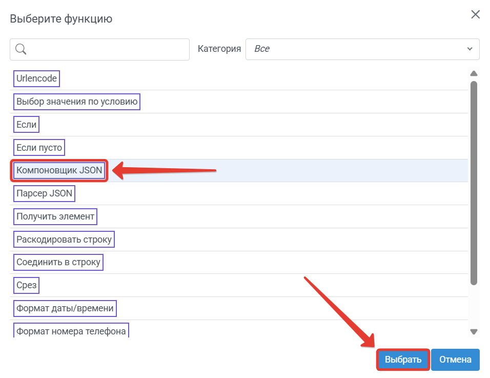Choose the Получить элемент function
The image size is (490, 378).
[x=55, y=216]
